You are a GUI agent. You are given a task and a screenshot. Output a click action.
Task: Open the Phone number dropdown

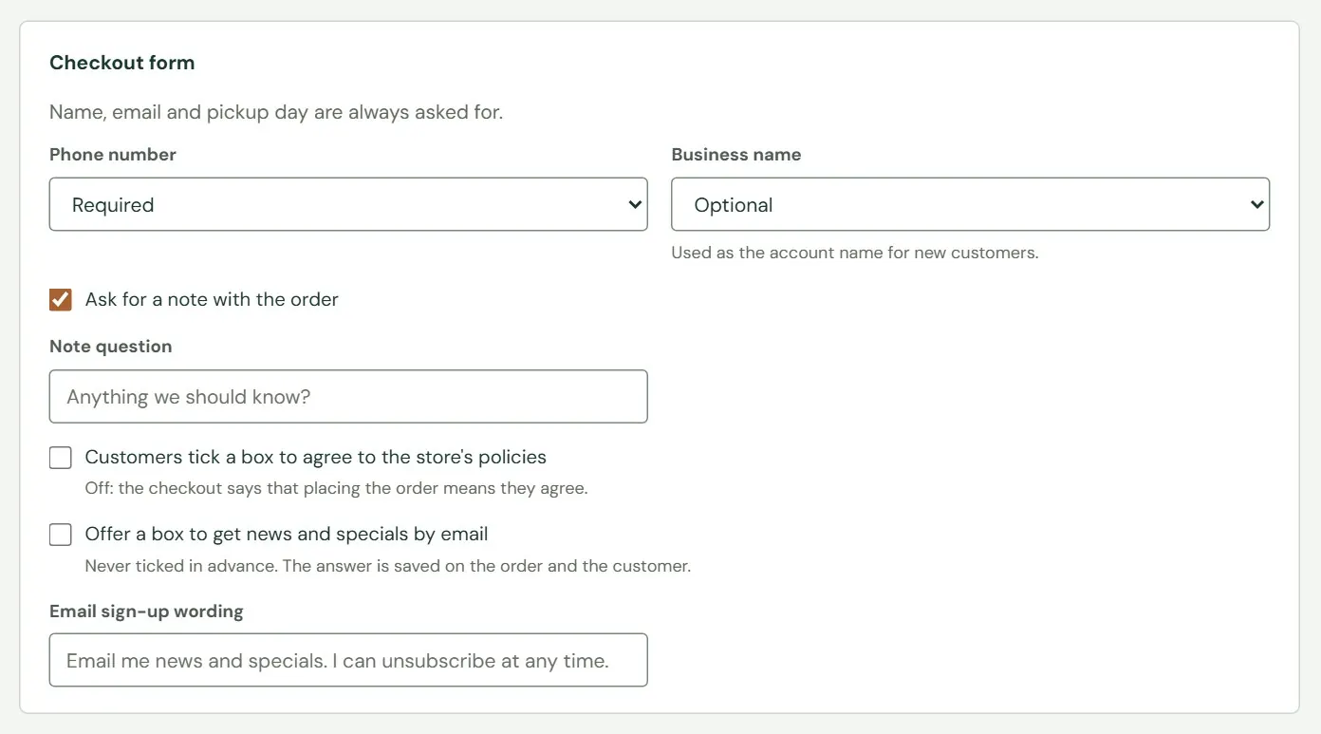pyautogui.click(x=348, y=204)
